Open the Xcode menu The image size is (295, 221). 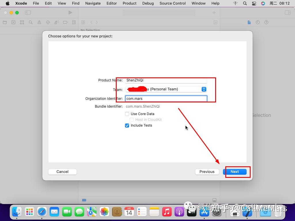[21, 3]
